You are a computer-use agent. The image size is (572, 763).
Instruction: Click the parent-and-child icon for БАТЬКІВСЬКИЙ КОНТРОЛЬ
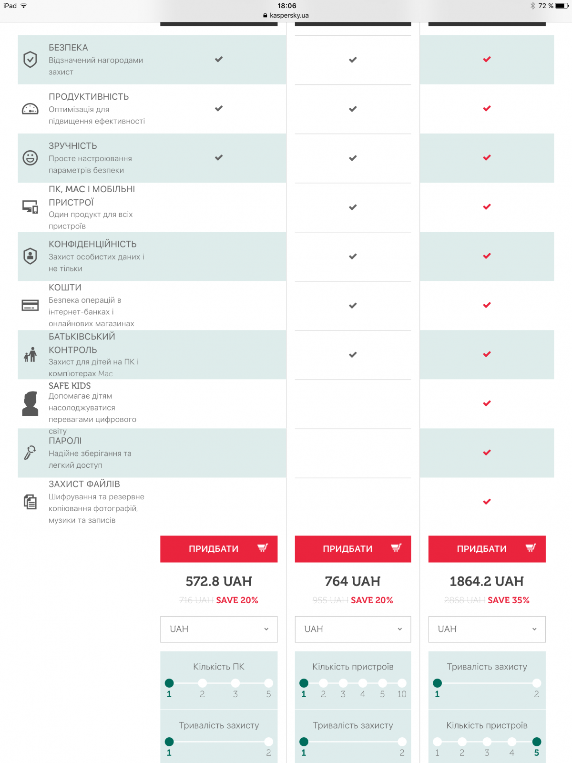coord(30,354)
